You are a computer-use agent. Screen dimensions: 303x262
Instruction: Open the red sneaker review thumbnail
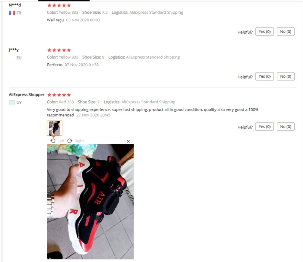[55, 128]
